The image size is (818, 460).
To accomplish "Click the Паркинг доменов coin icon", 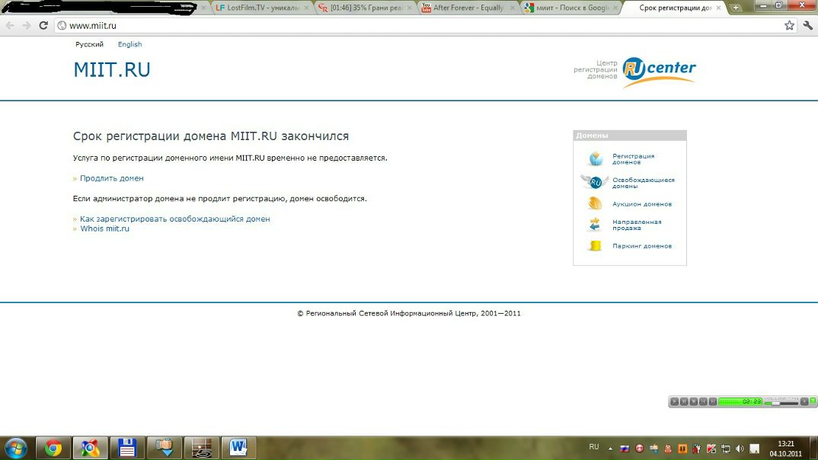I will pos(595,246).
